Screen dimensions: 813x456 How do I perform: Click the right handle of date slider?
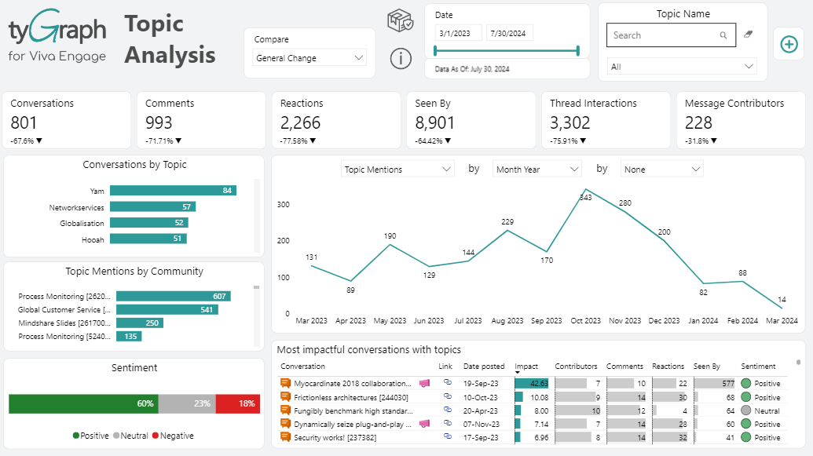click(x=578, y=51)
